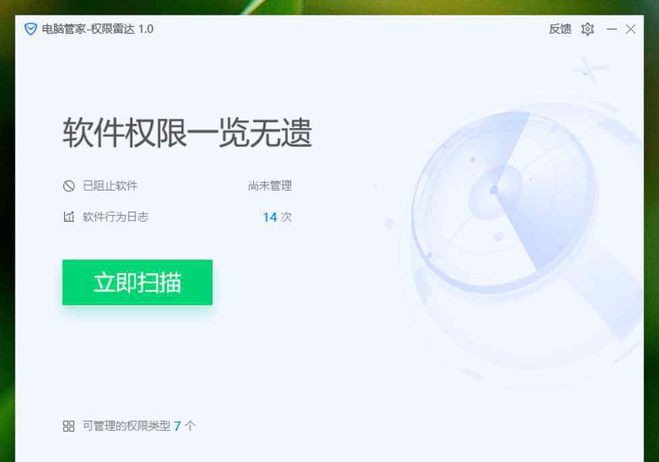Open the 反馈 feedback link
This screenshot has height=462, width=659.
coord(560,29)
